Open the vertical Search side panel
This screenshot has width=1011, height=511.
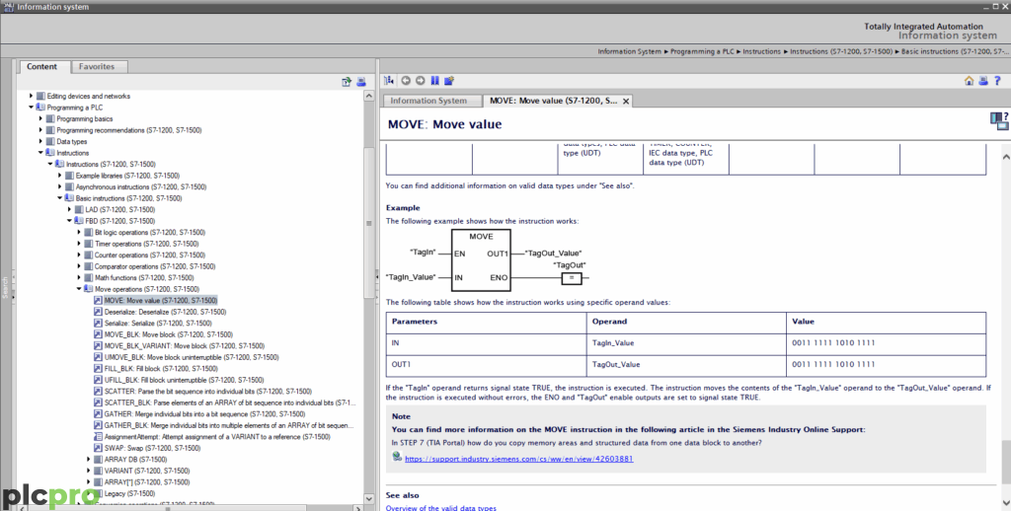point(5,286)
